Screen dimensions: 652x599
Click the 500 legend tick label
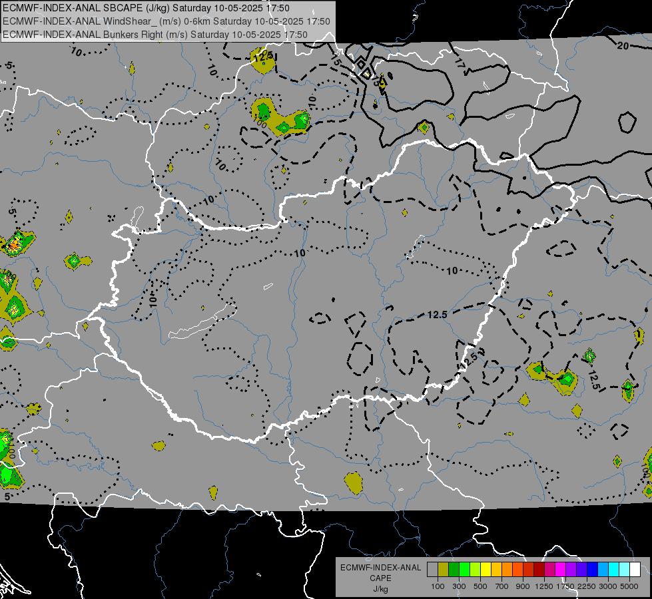pyautogui.click(x=480, y=586)
